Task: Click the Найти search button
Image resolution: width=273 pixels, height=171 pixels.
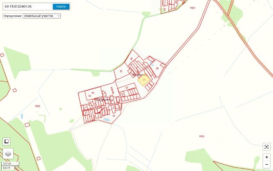Action: click(61, 7)
